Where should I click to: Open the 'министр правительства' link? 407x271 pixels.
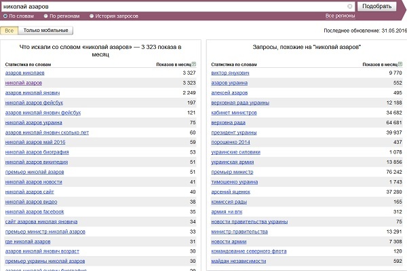[x=239, y=232]
